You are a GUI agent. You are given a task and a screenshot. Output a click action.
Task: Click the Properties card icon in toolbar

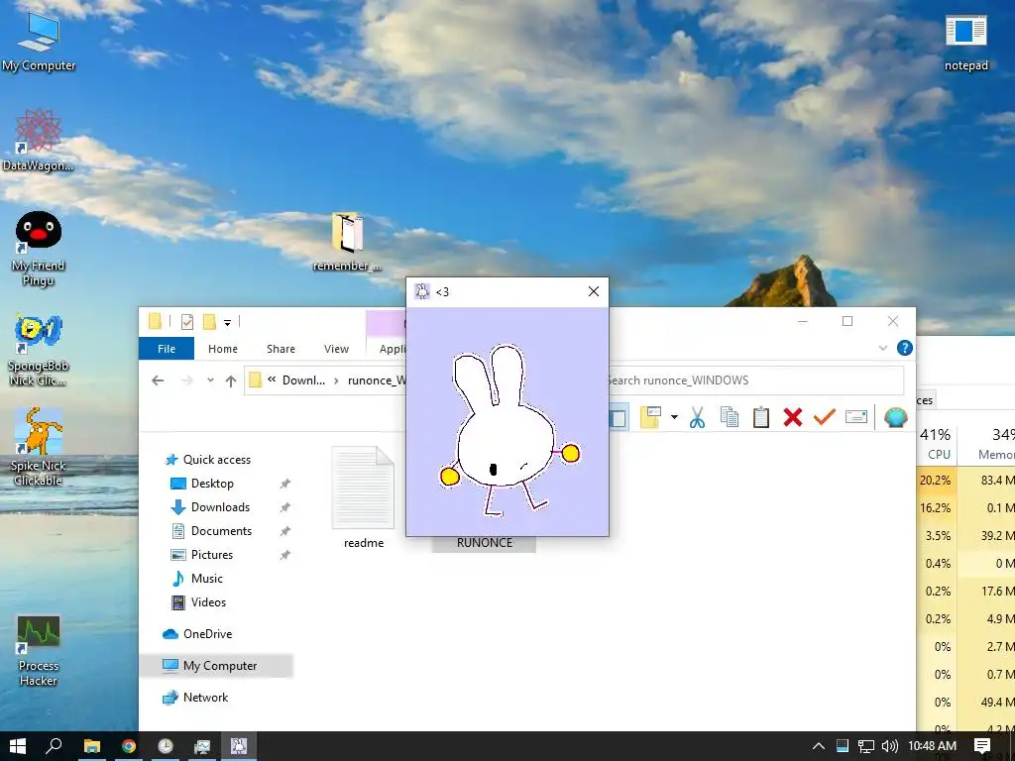[855, 417]
